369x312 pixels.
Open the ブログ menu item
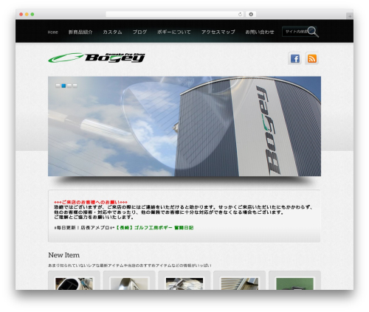tap(139, 32)
